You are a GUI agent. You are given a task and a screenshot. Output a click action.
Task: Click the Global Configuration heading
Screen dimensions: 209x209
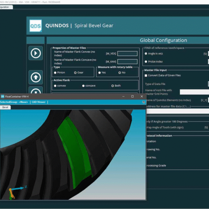click(163, 40)
